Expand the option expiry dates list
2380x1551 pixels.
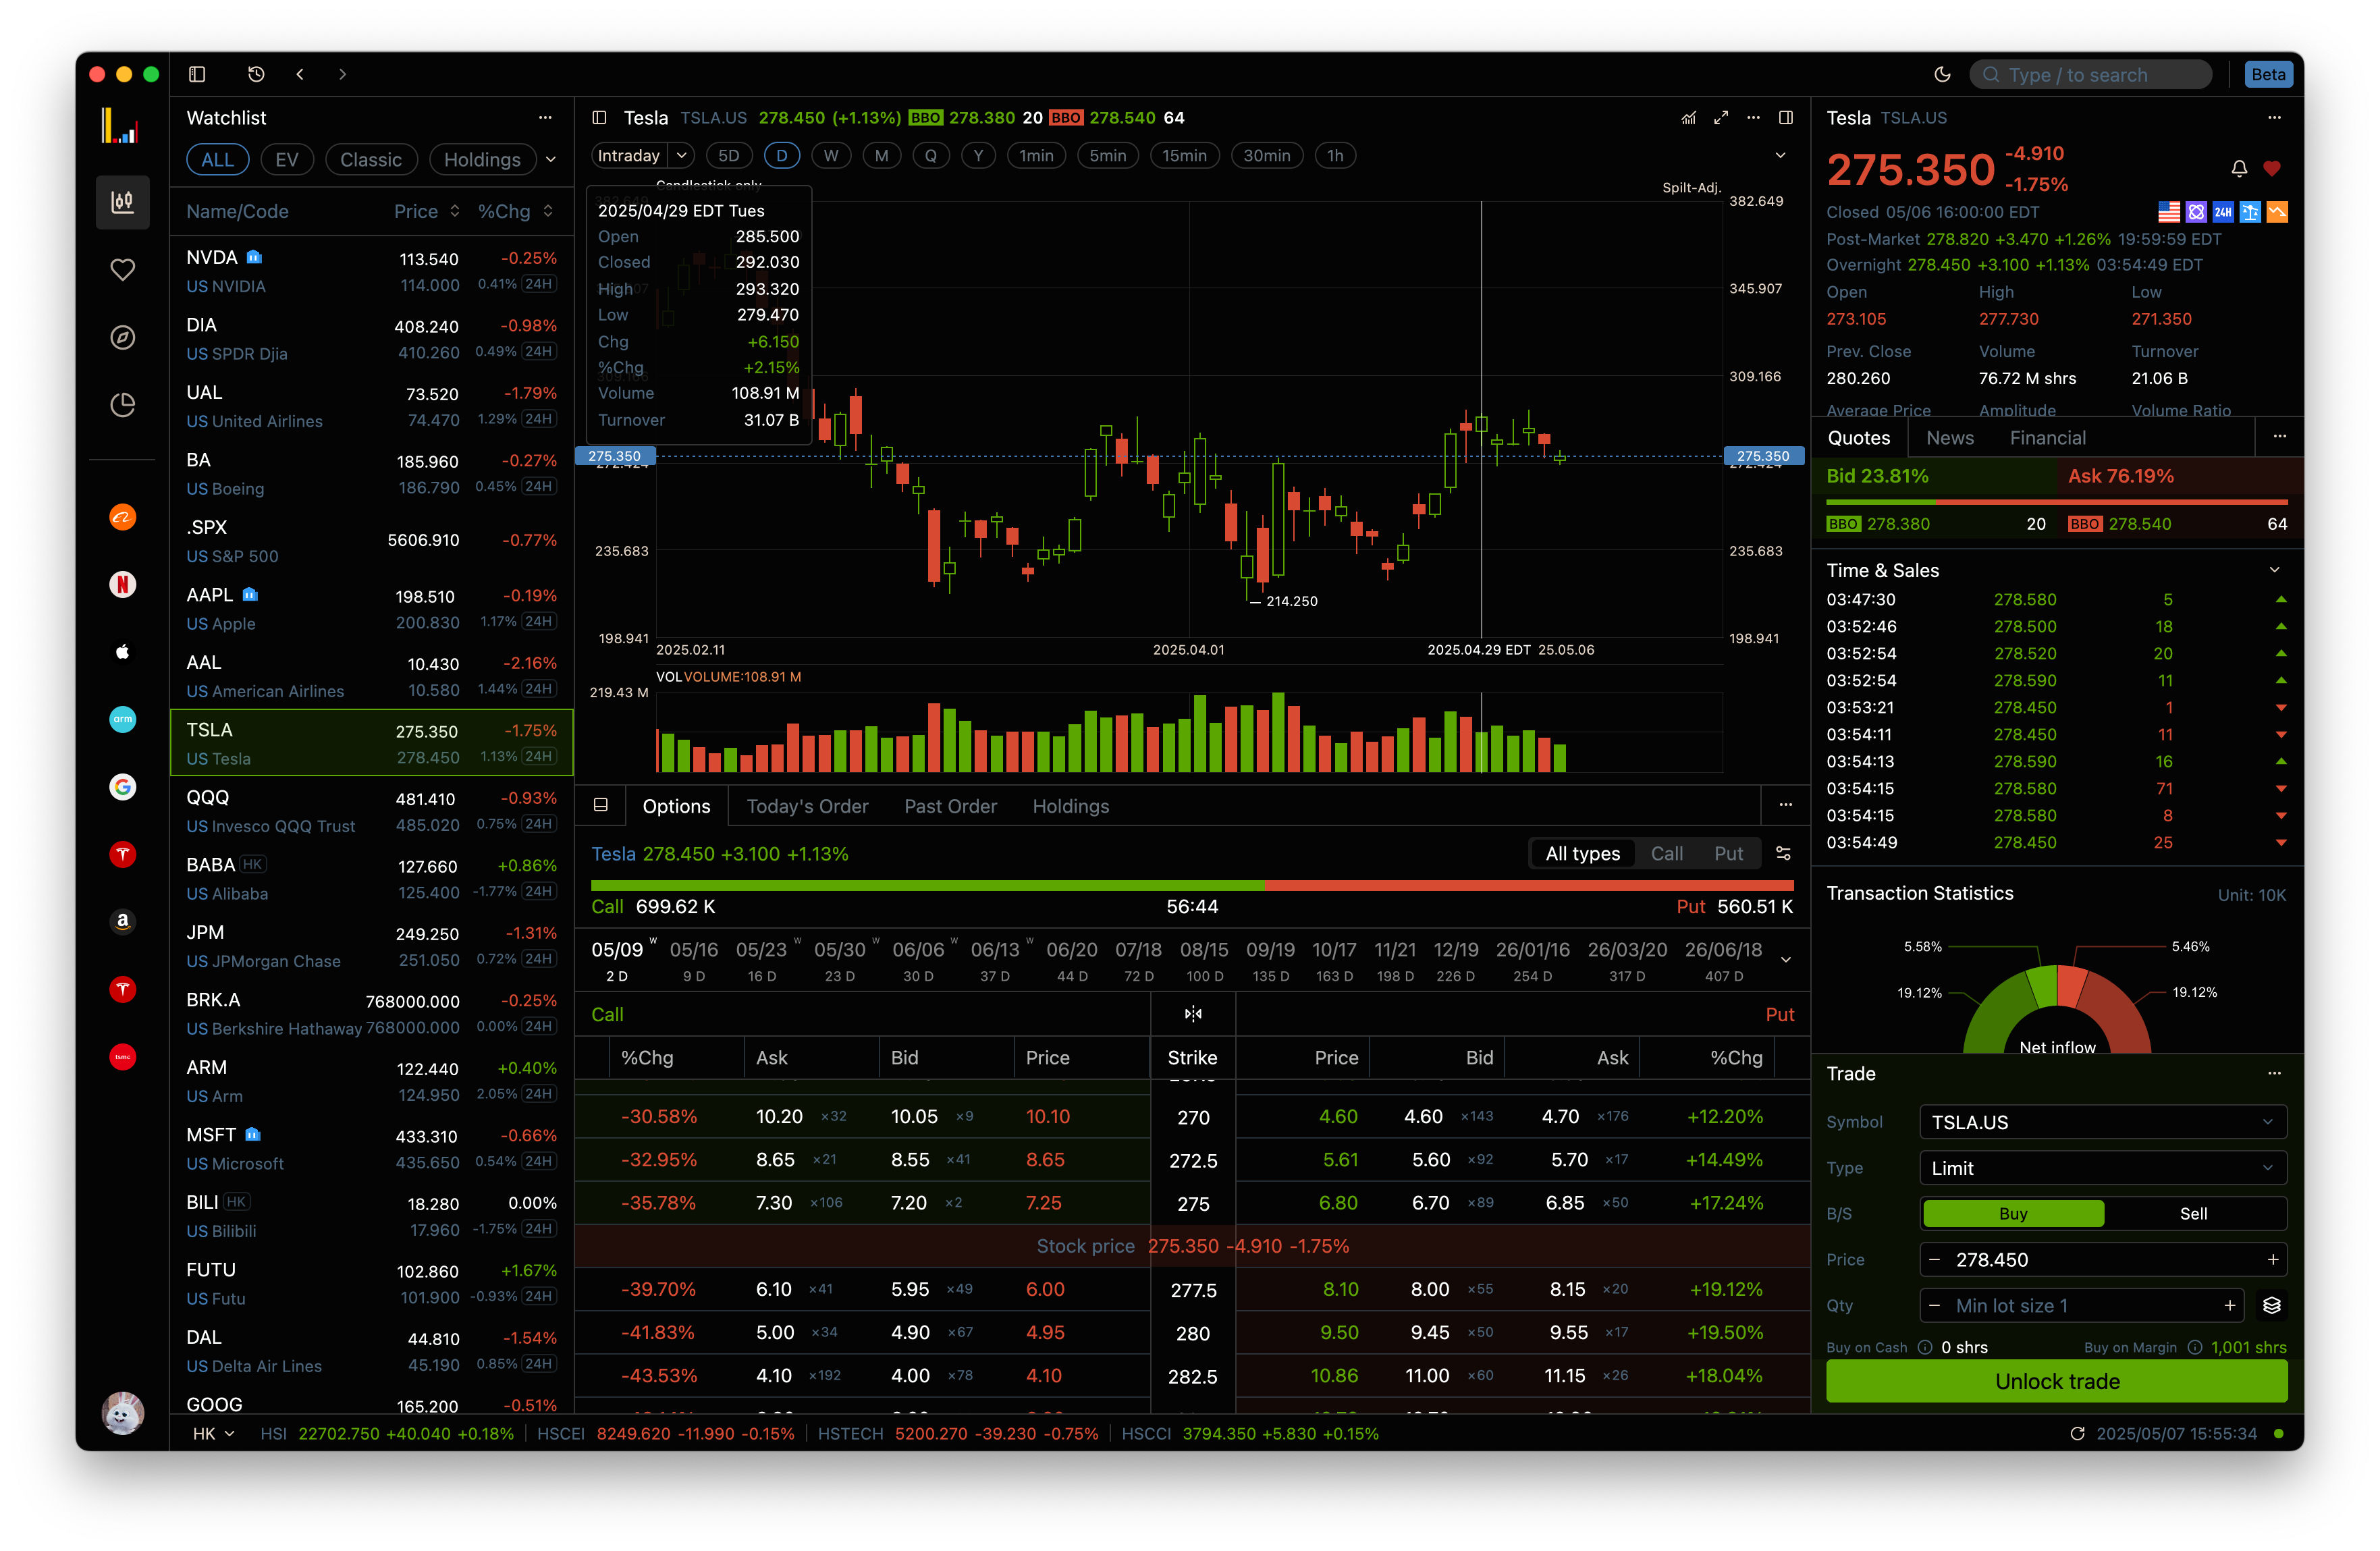coord(1786,960)
